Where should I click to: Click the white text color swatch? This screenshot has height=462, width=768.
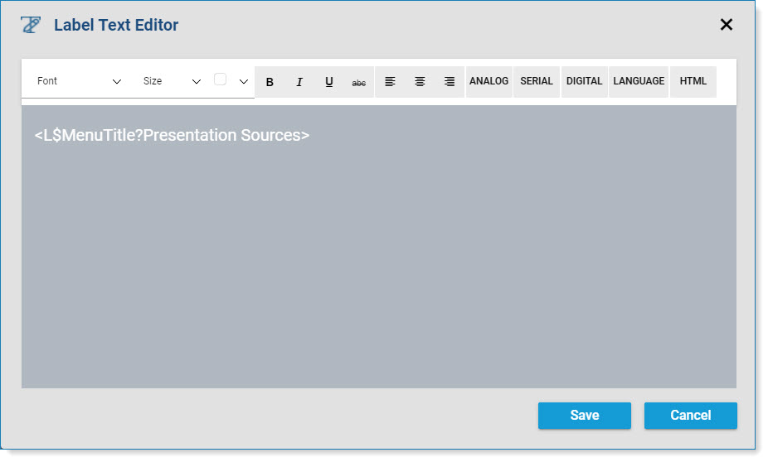pos(221,79)
